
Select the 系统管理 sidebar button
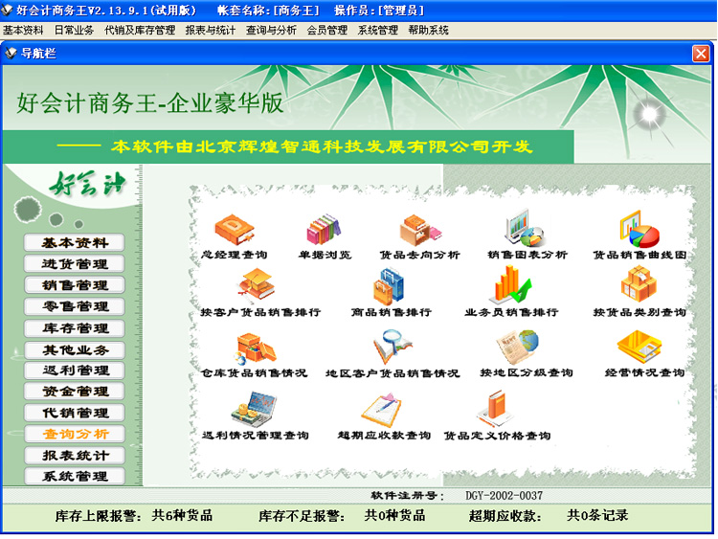click(75, 476)
